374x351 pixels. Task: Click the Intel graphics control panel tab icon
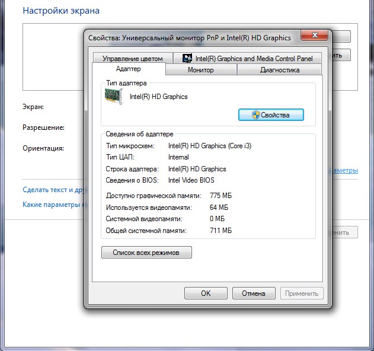[187, 58]
